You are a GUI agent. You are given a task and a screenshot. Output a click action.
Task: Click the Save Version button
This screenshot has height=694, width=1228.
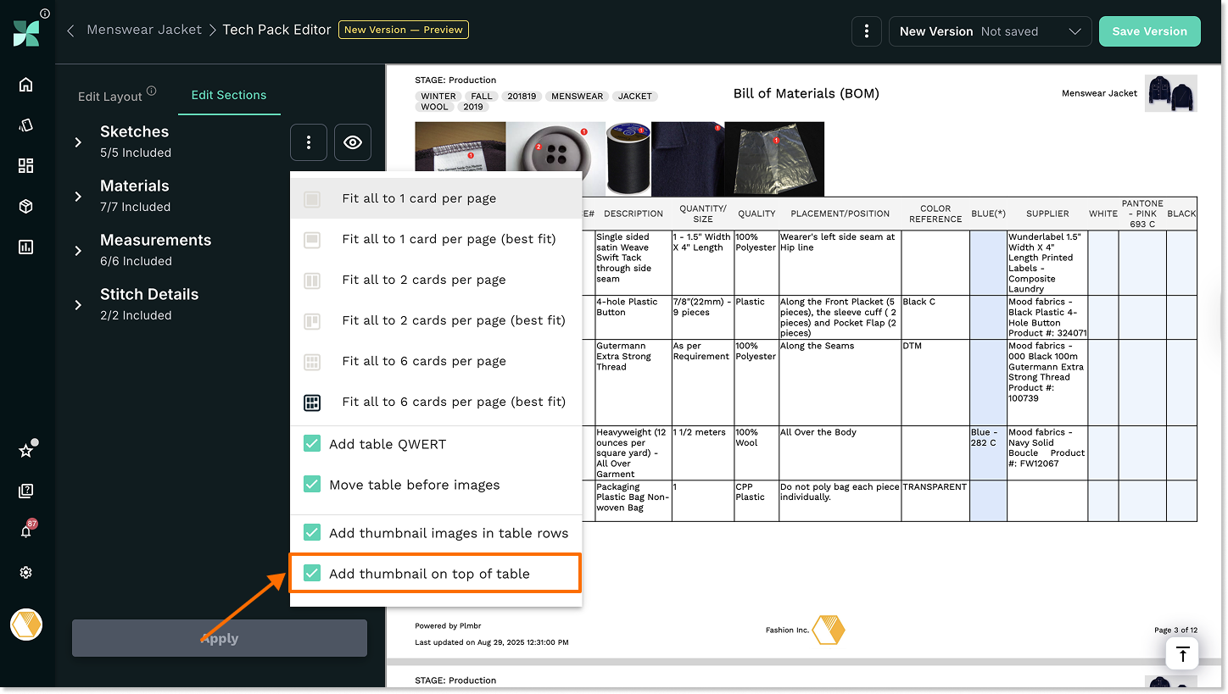[1149, 31]
